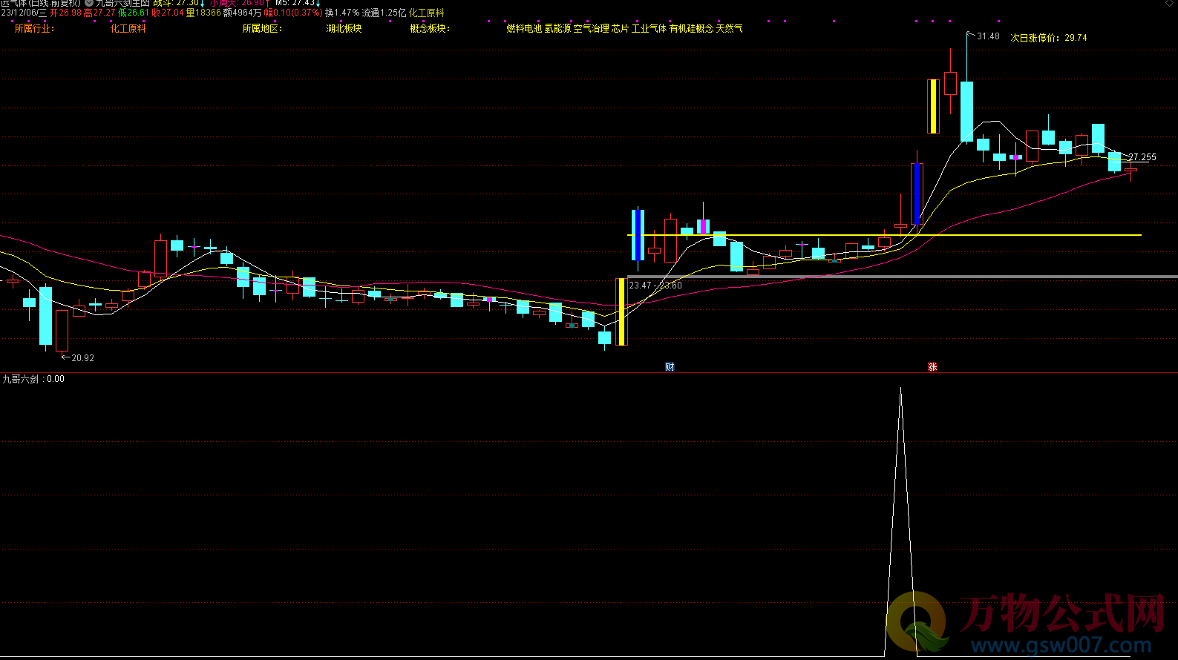
Task: Click the close price 收27.04
Action: coord(168,13)
